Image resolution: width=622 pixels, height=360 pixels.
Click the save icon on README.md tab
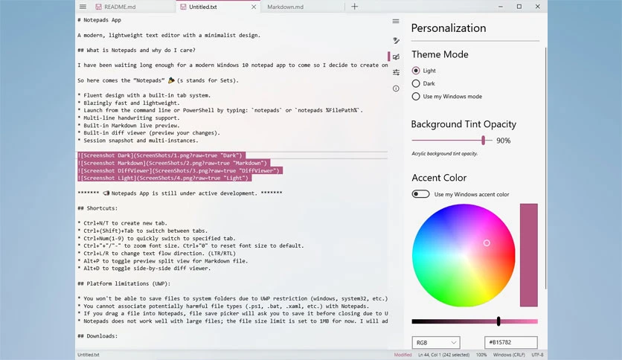click(x=98, y=7)
